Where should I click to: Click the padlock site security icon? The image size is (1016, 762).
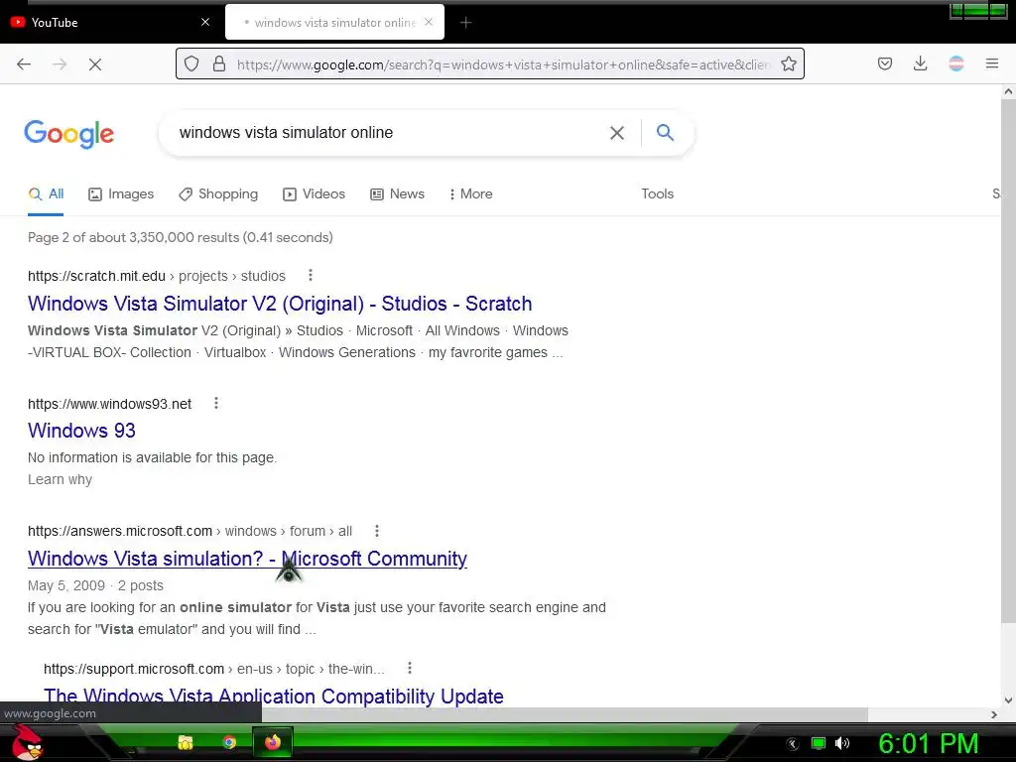pos(219,63)
